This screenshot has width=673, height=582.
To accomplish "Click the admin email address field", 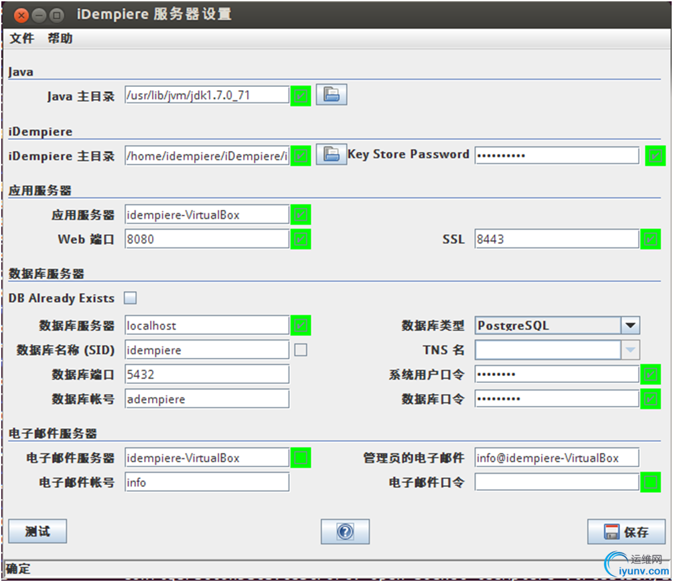I will pos(556,458).
